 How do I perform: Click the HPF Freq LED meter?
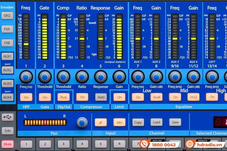coord(26,37)
